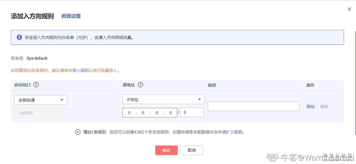Click the 描述 text input field
Viewport: 356px width, 164px height.
coord(253,106)
